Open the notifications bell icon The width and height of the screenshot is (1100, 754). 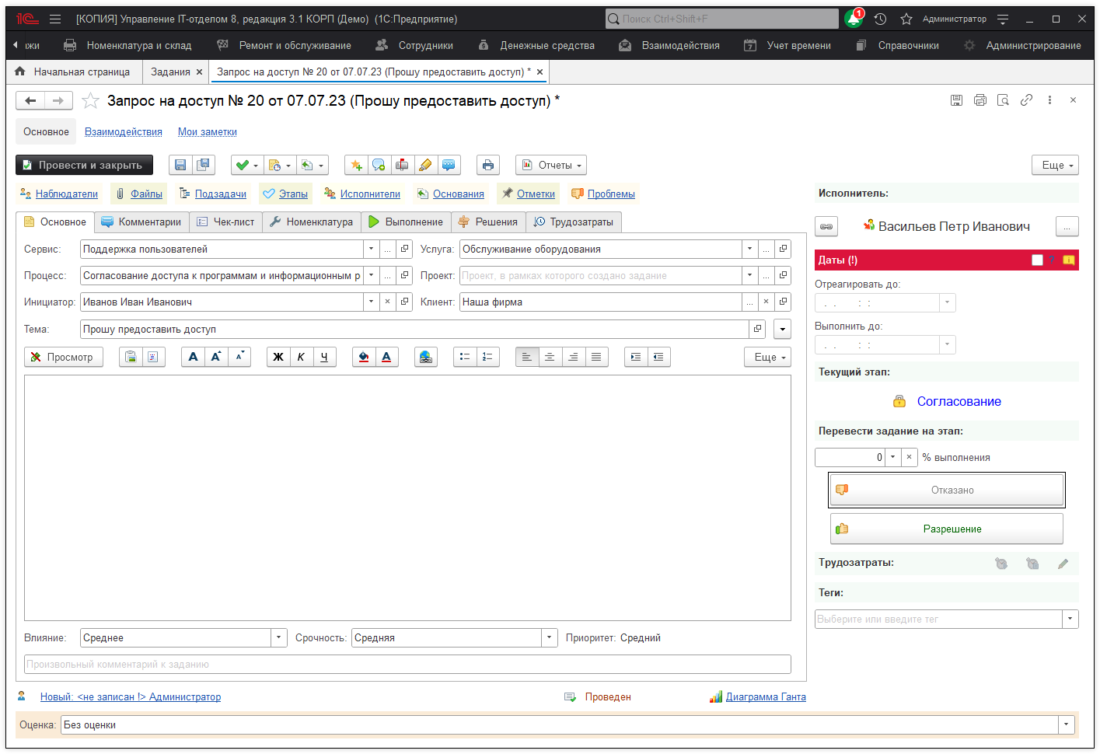pos(854,19)
